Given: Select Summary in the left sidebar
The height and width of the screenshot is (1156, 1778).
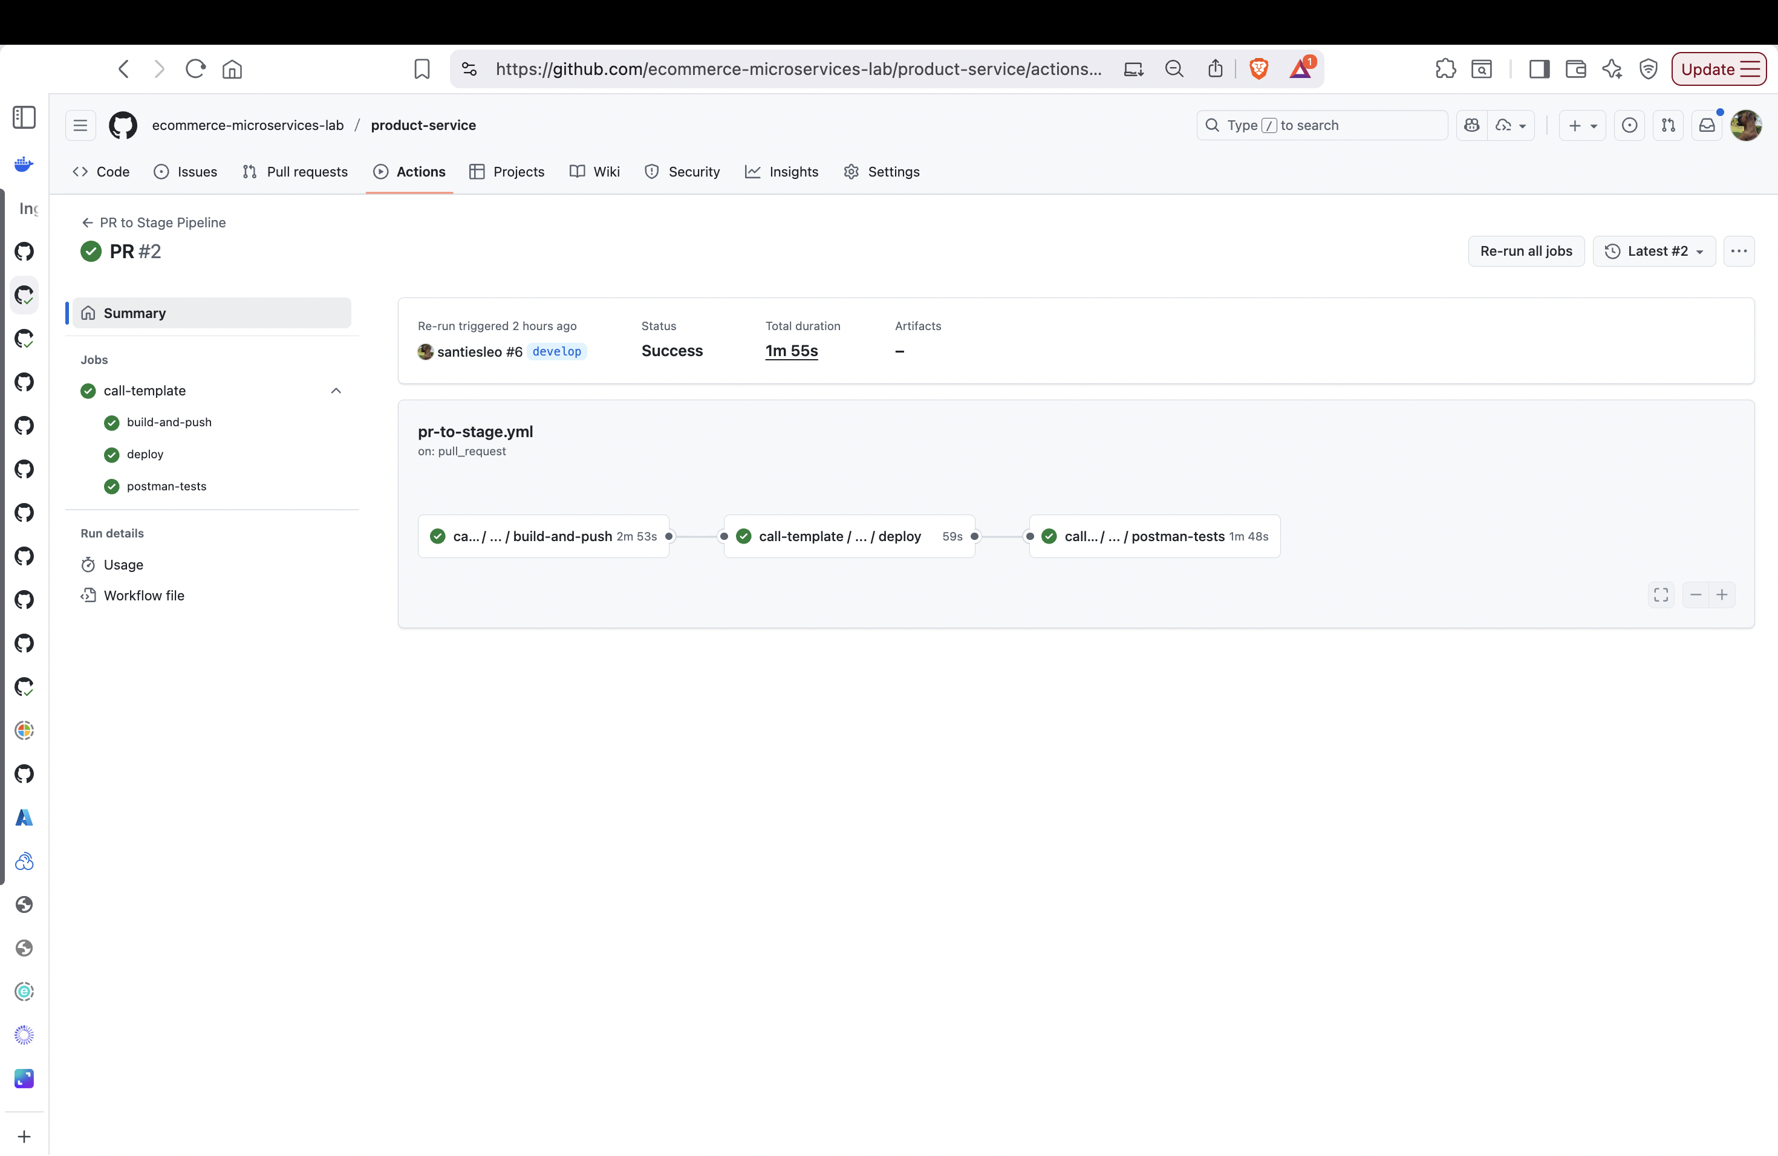Looking at the screenshot, I should [x=212, y=313].
